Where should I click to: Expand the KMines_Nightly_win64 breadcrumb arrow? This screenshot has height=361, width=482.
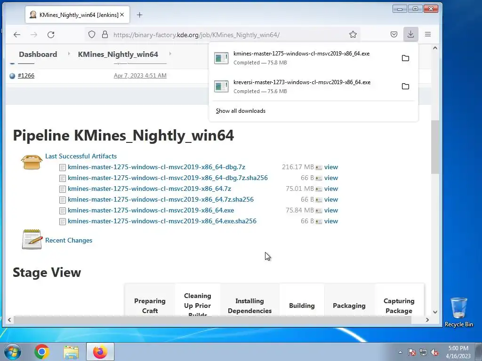[x=170, y=54]
